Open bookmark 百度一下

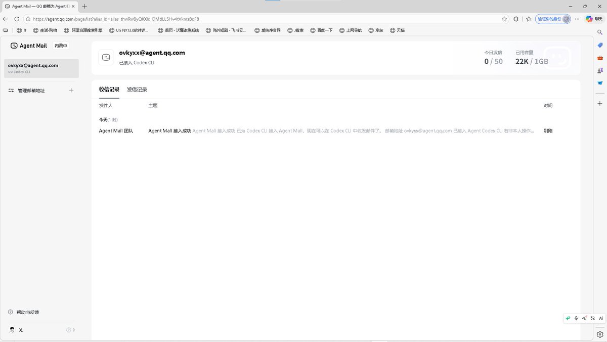click(321, 30)
